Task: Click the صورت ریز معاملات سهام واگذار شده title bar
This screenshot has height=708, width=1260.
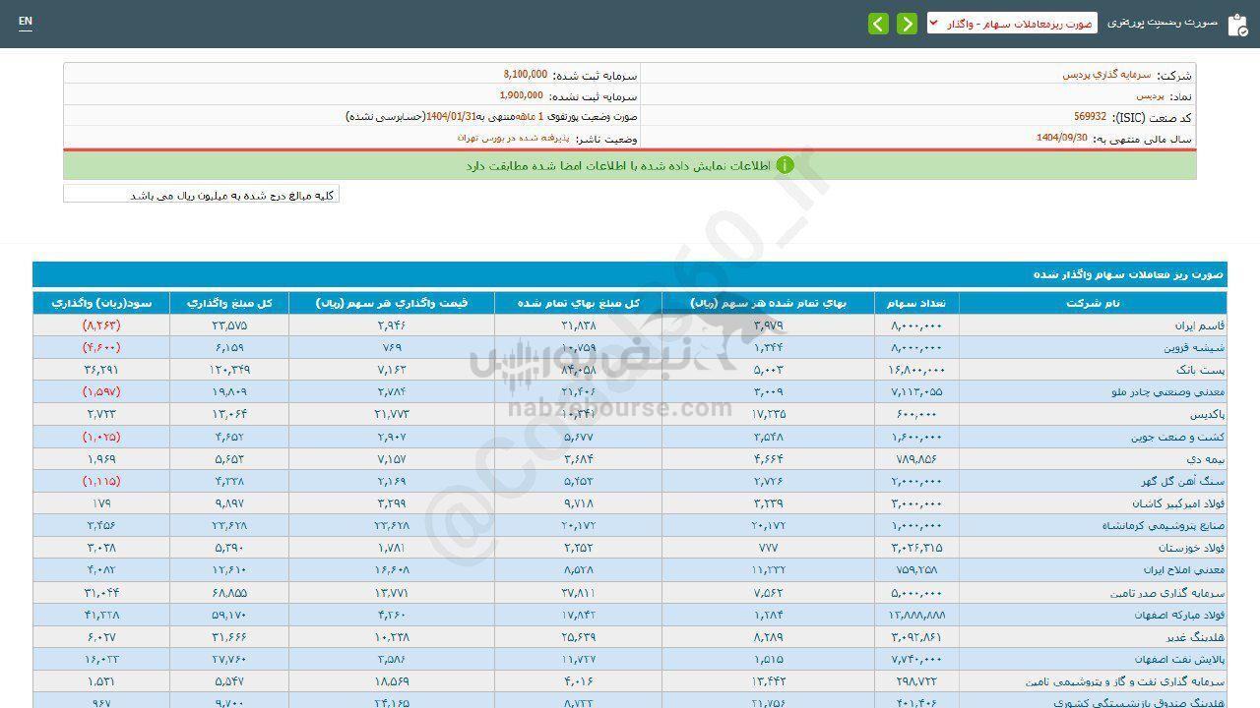Action: (630, 274)
